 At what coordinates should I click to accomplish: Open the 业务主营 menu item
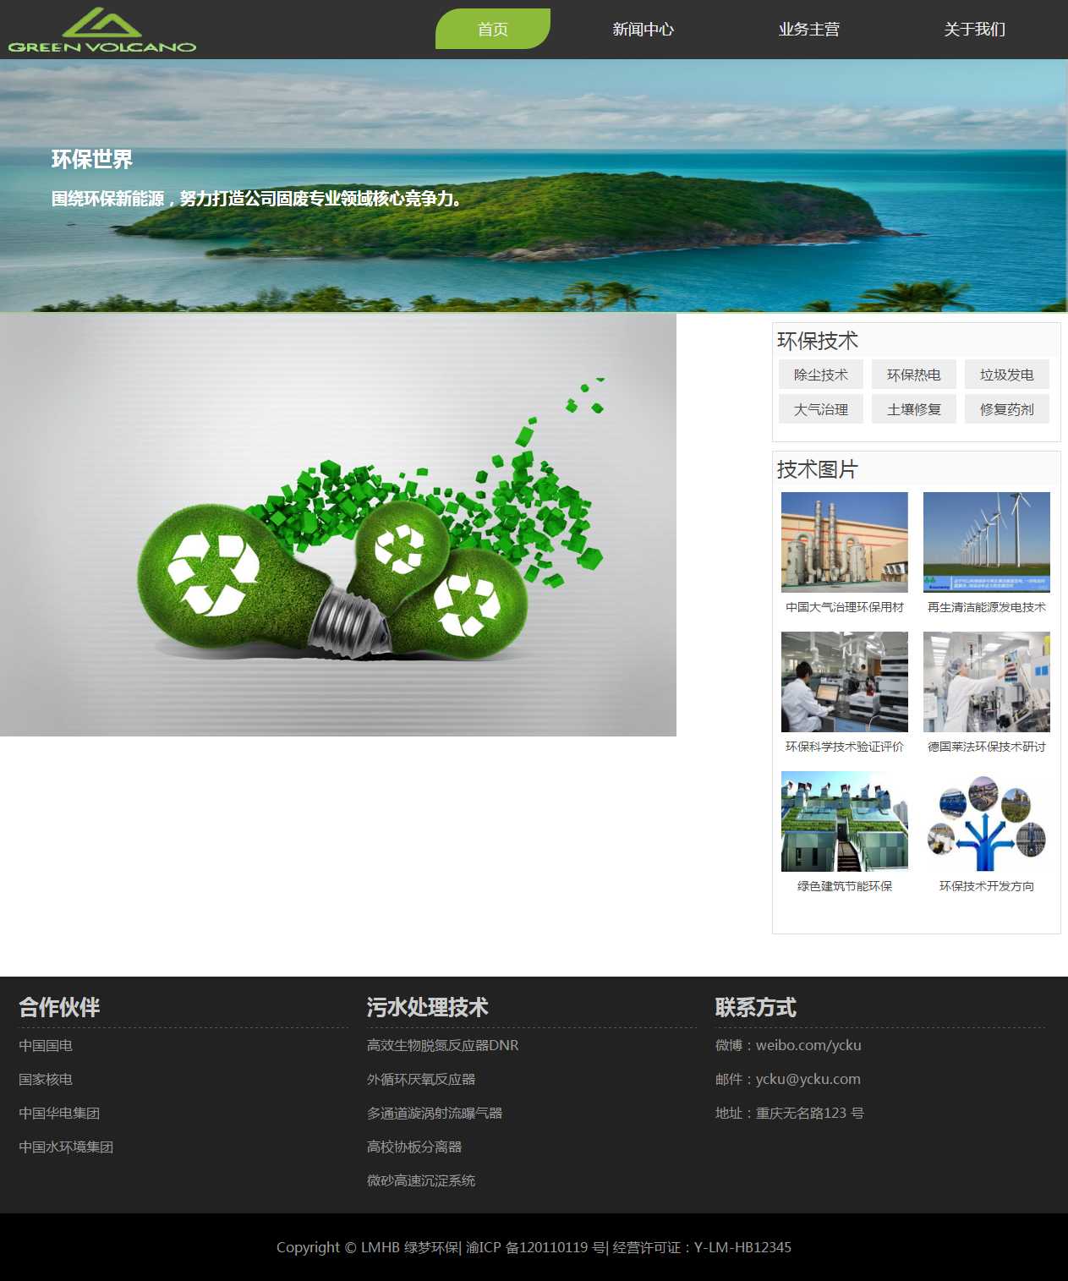point(808,30)
